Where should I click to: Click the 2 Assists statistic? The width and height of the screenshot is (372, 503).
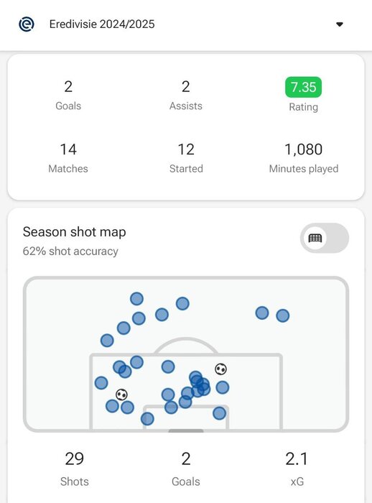coord(186,96)
